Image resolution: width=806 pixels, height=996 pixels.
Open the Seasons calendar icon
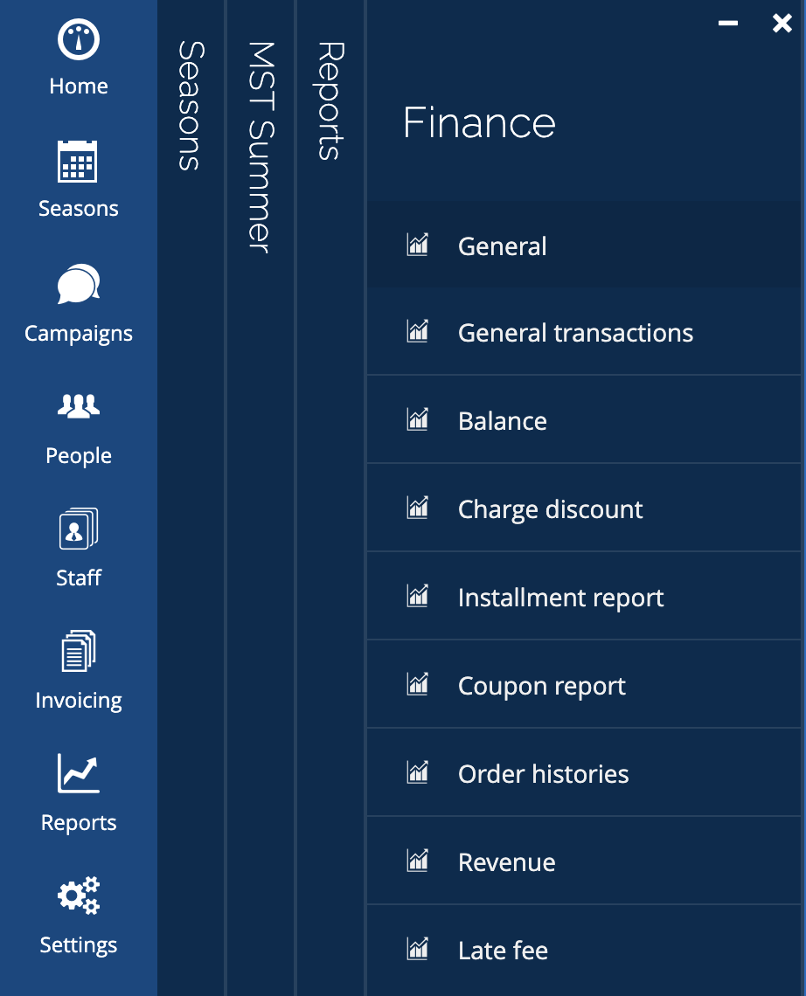(78, 162)
